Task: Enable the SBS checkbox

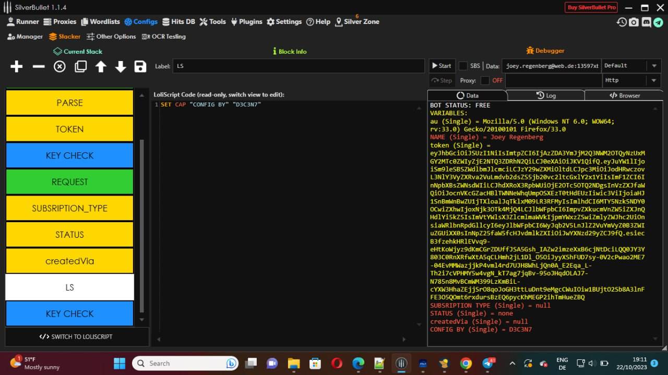Action: point(463,66)
